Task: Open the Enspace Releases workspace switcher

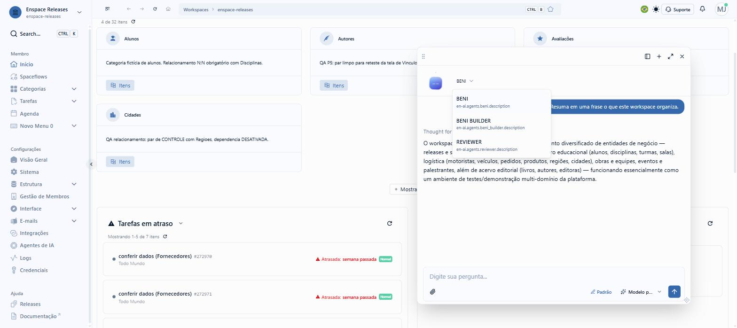Action: pos(46,12)
